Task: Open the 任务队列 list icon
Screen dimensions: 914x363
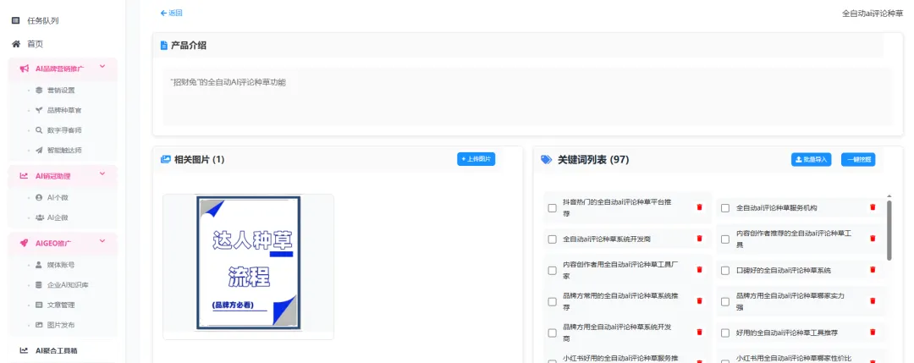Action: [16, 21]
